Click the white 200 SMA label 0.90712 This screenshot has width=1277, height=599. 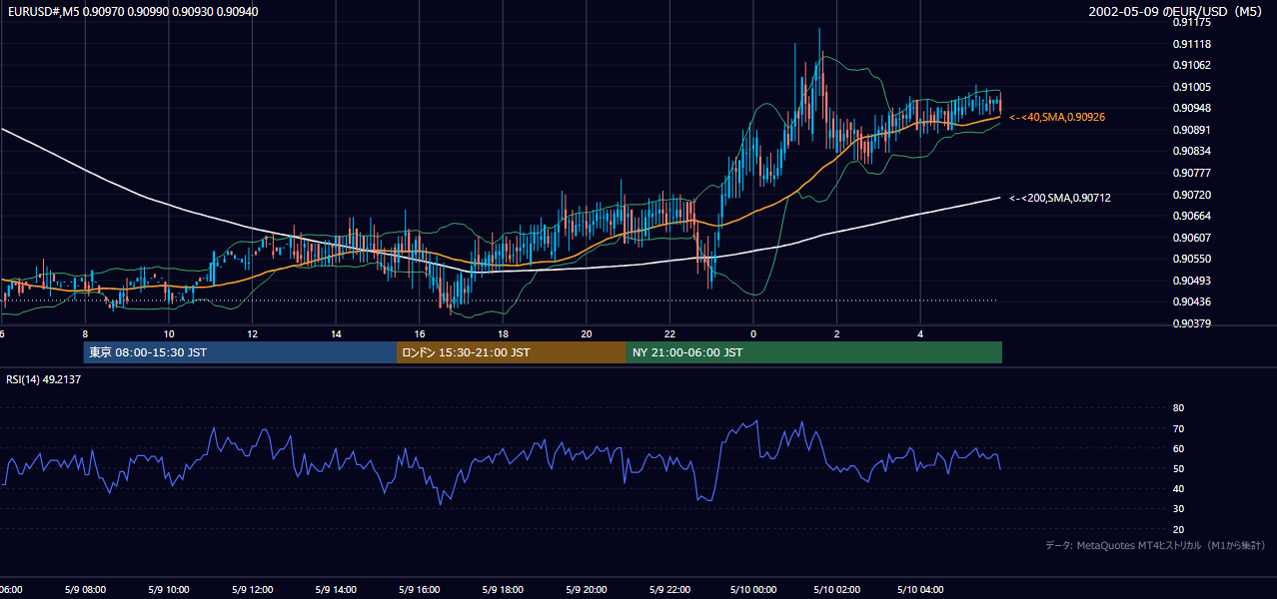(x=1060, y=198)
